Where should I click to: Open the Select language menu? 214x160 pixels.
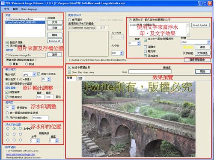click(29, 9)
